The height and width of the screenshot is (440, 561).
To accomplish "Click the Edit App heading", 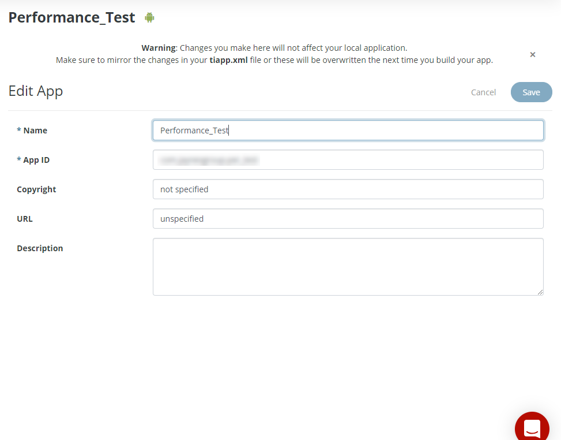I will tap(36, 91).
